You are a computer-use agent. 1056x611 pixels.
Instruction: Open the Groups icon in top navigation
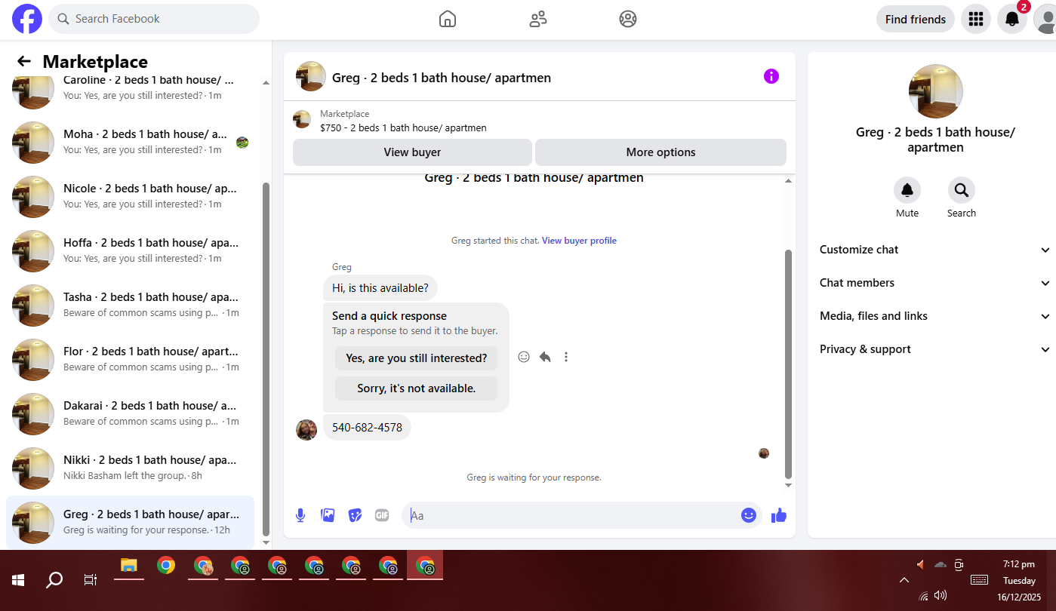[x=628, y=19]
